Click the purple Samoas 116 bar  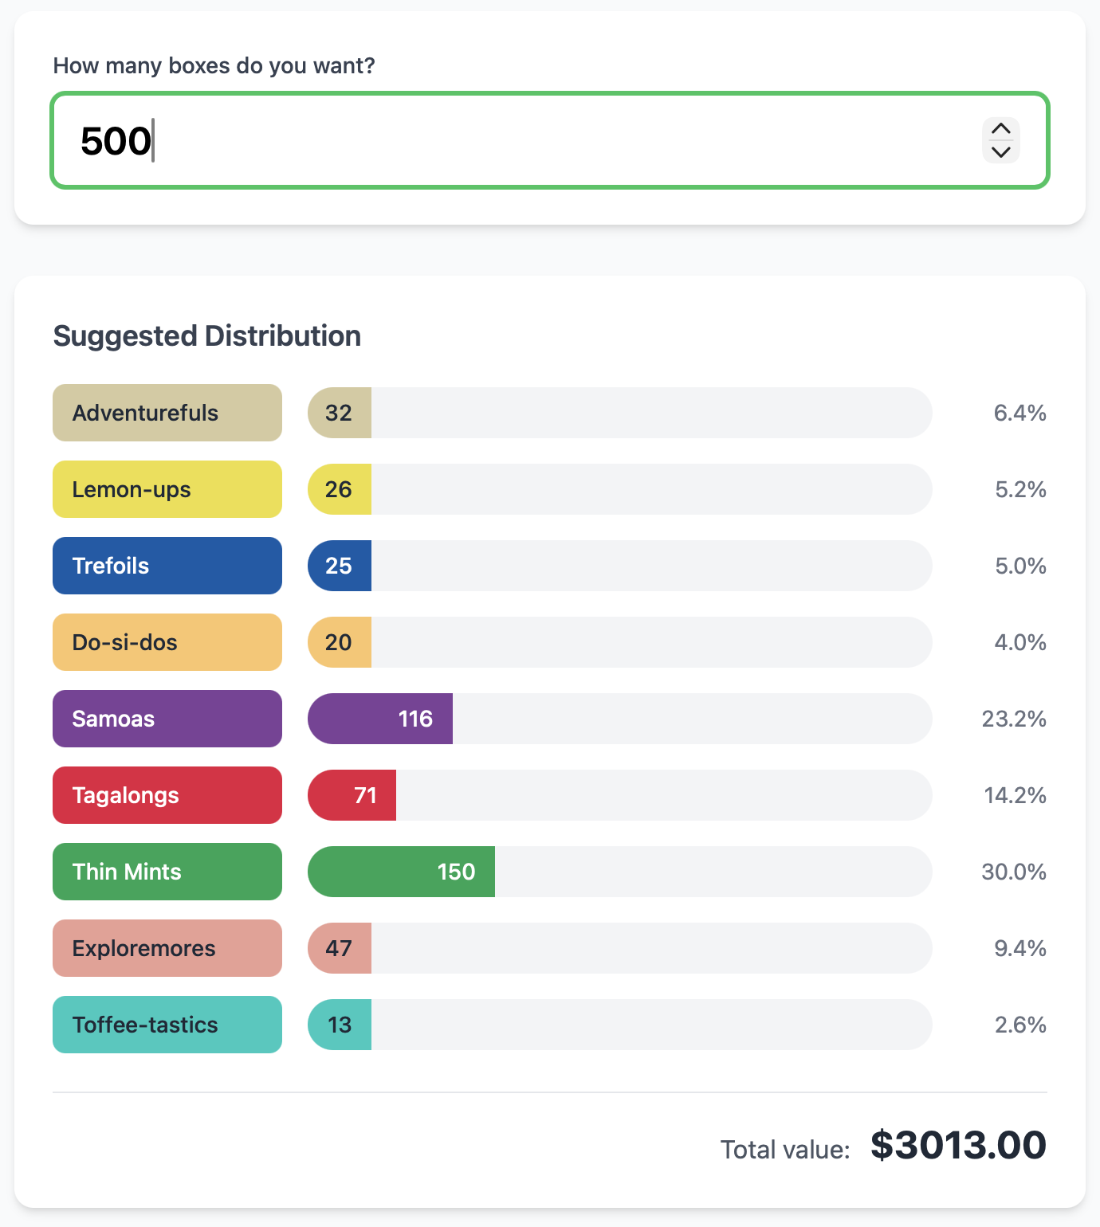click(380, 719)
